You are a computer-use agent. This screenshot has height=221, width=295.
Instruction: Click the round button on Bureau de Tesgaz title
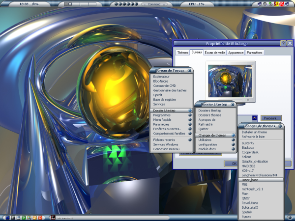[x=189, y=70]
